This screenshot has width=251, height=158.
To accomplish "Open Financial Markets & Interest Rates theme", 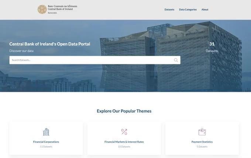I will (124, 142).
